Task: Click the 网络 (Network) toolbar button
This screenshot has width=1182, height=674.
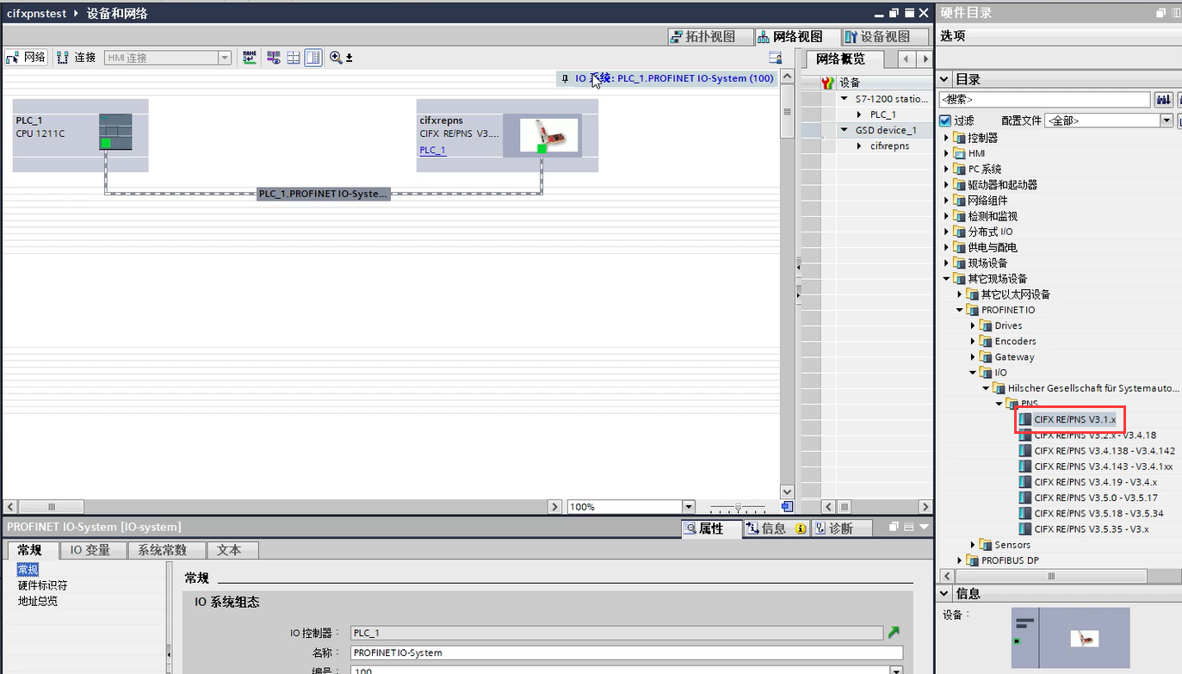Action: click(26, 58)
